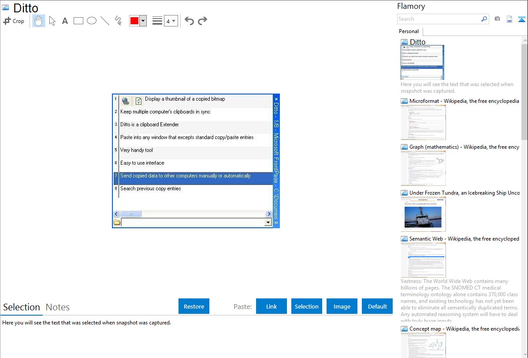Click the icon beside Concept map title
The image size is (528, 358).
point(404,328)
